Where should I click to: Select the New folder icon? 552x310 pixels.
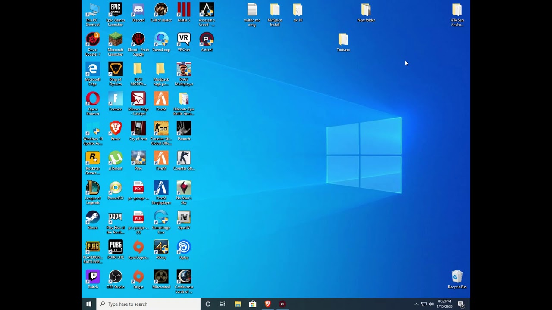coord(366,12)
